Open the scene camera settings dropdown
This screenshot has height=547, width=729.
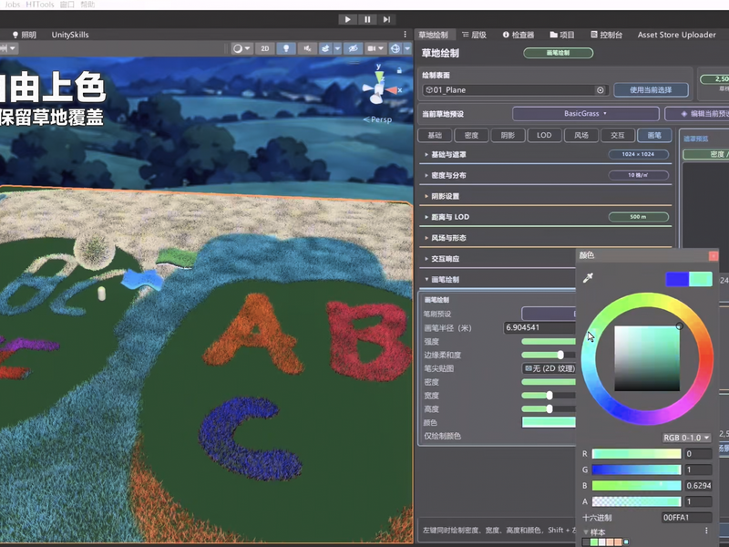[375, 48]
